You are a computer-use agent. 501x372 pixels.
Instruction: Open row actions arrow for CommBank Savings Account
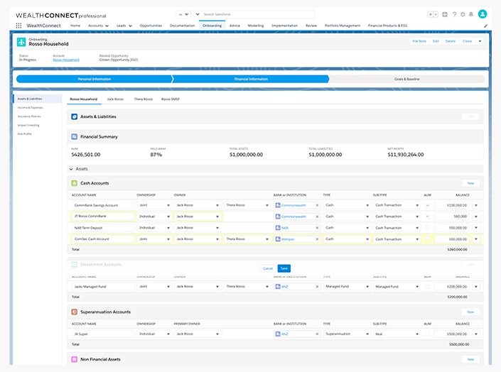pyautogui.click(x=476, y=205)
